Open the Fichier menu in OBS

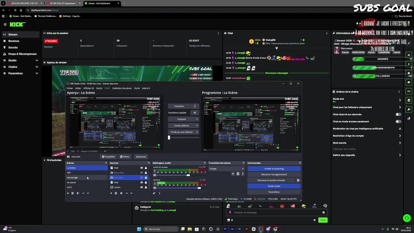[70, 88]
